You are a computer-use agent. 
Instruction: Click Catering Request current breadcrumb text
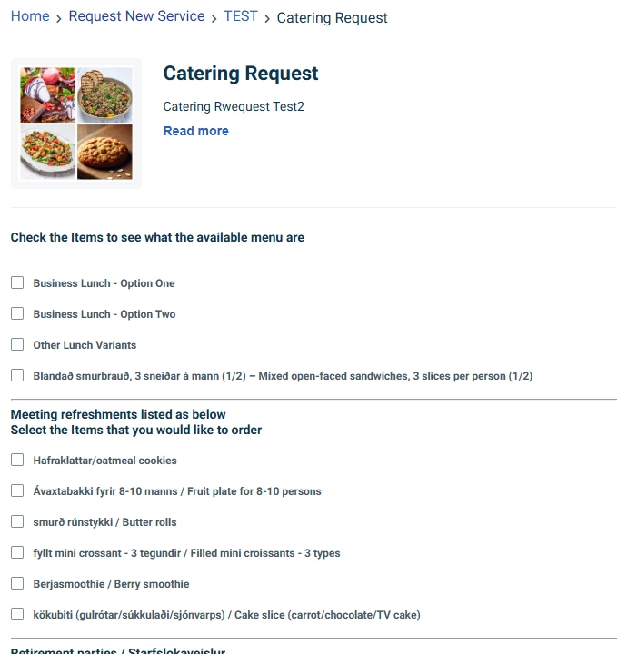332,18
